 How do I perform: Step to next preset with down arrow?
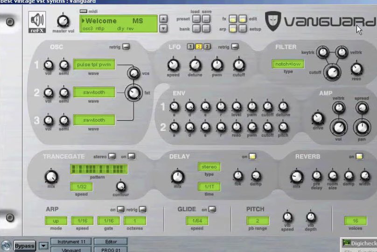[163, 29]
